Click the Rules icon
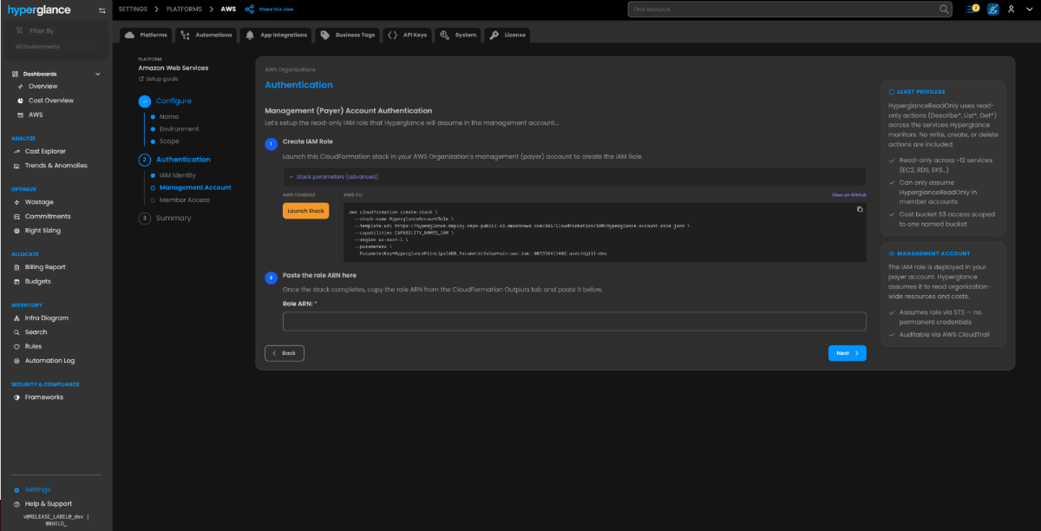 tap(16, 346)
